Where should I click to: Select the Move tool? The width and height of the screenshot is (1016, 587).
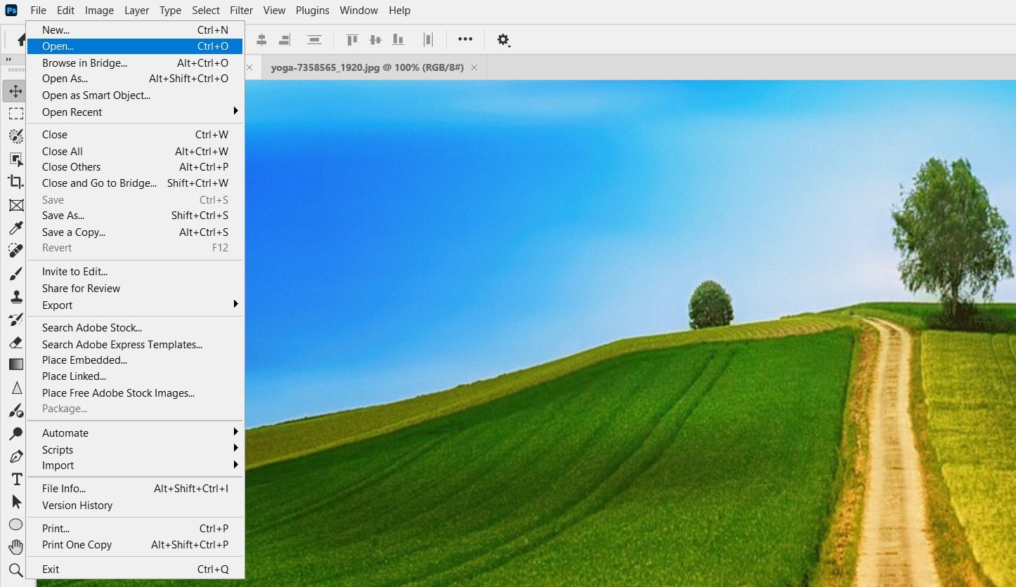click(15, 91)
